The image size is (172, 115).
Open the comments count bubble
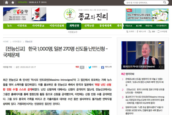tap(82, 67)
